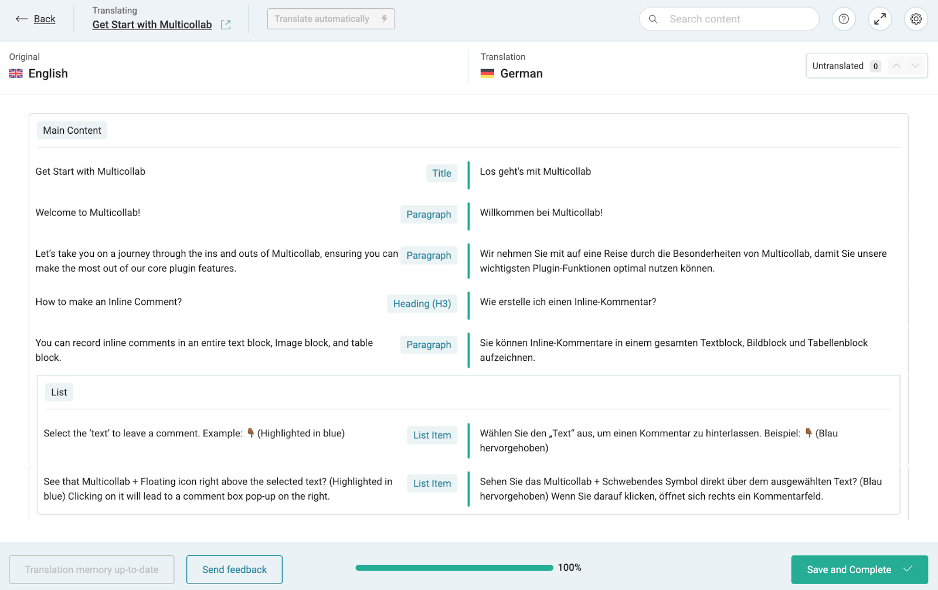Click the translation progress bar
Screen dimensions: 938x590
(454, 568)
